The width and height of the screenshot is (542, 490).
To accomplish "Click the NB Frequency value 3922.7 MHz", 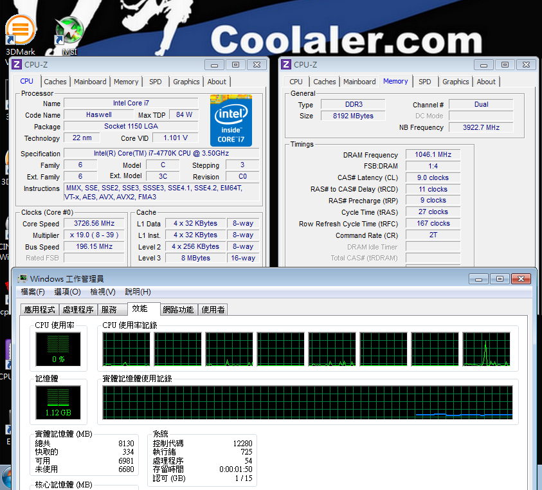I will [x=481, y=127].
